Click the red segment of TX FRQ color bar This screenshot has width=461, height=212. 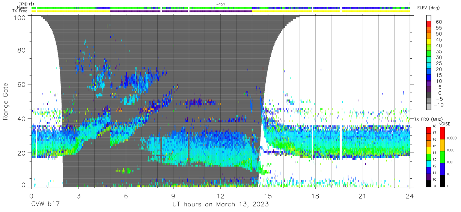pyautogui.click(x=429, y=130)
